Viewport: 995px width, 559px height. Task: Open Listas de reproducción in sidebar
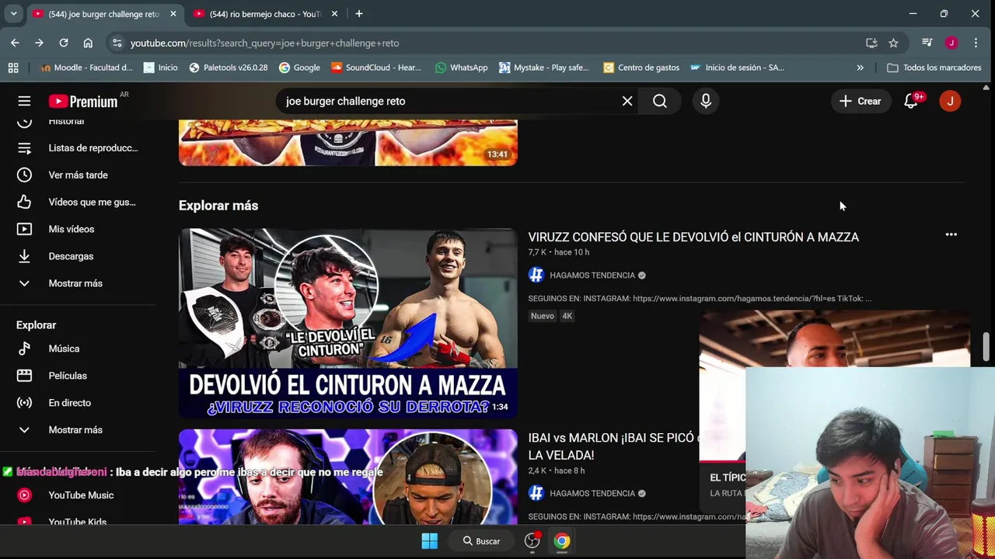[78, 148]
